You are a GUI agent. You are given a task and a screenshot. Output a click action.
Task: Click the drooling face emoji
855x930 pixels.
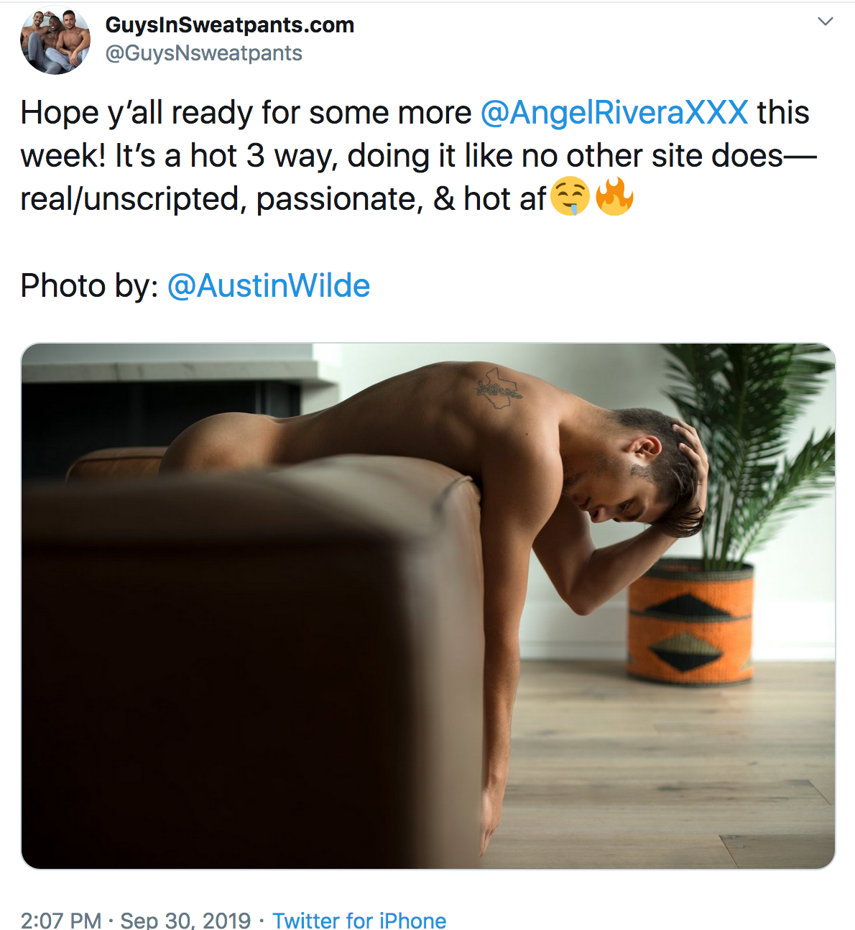pos(570,197)
